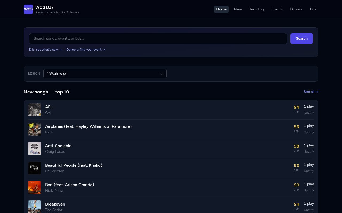Screen dimensions: 342x213
Task: Open the DJ sets nav tab
Action: click(x=296, y=9)
